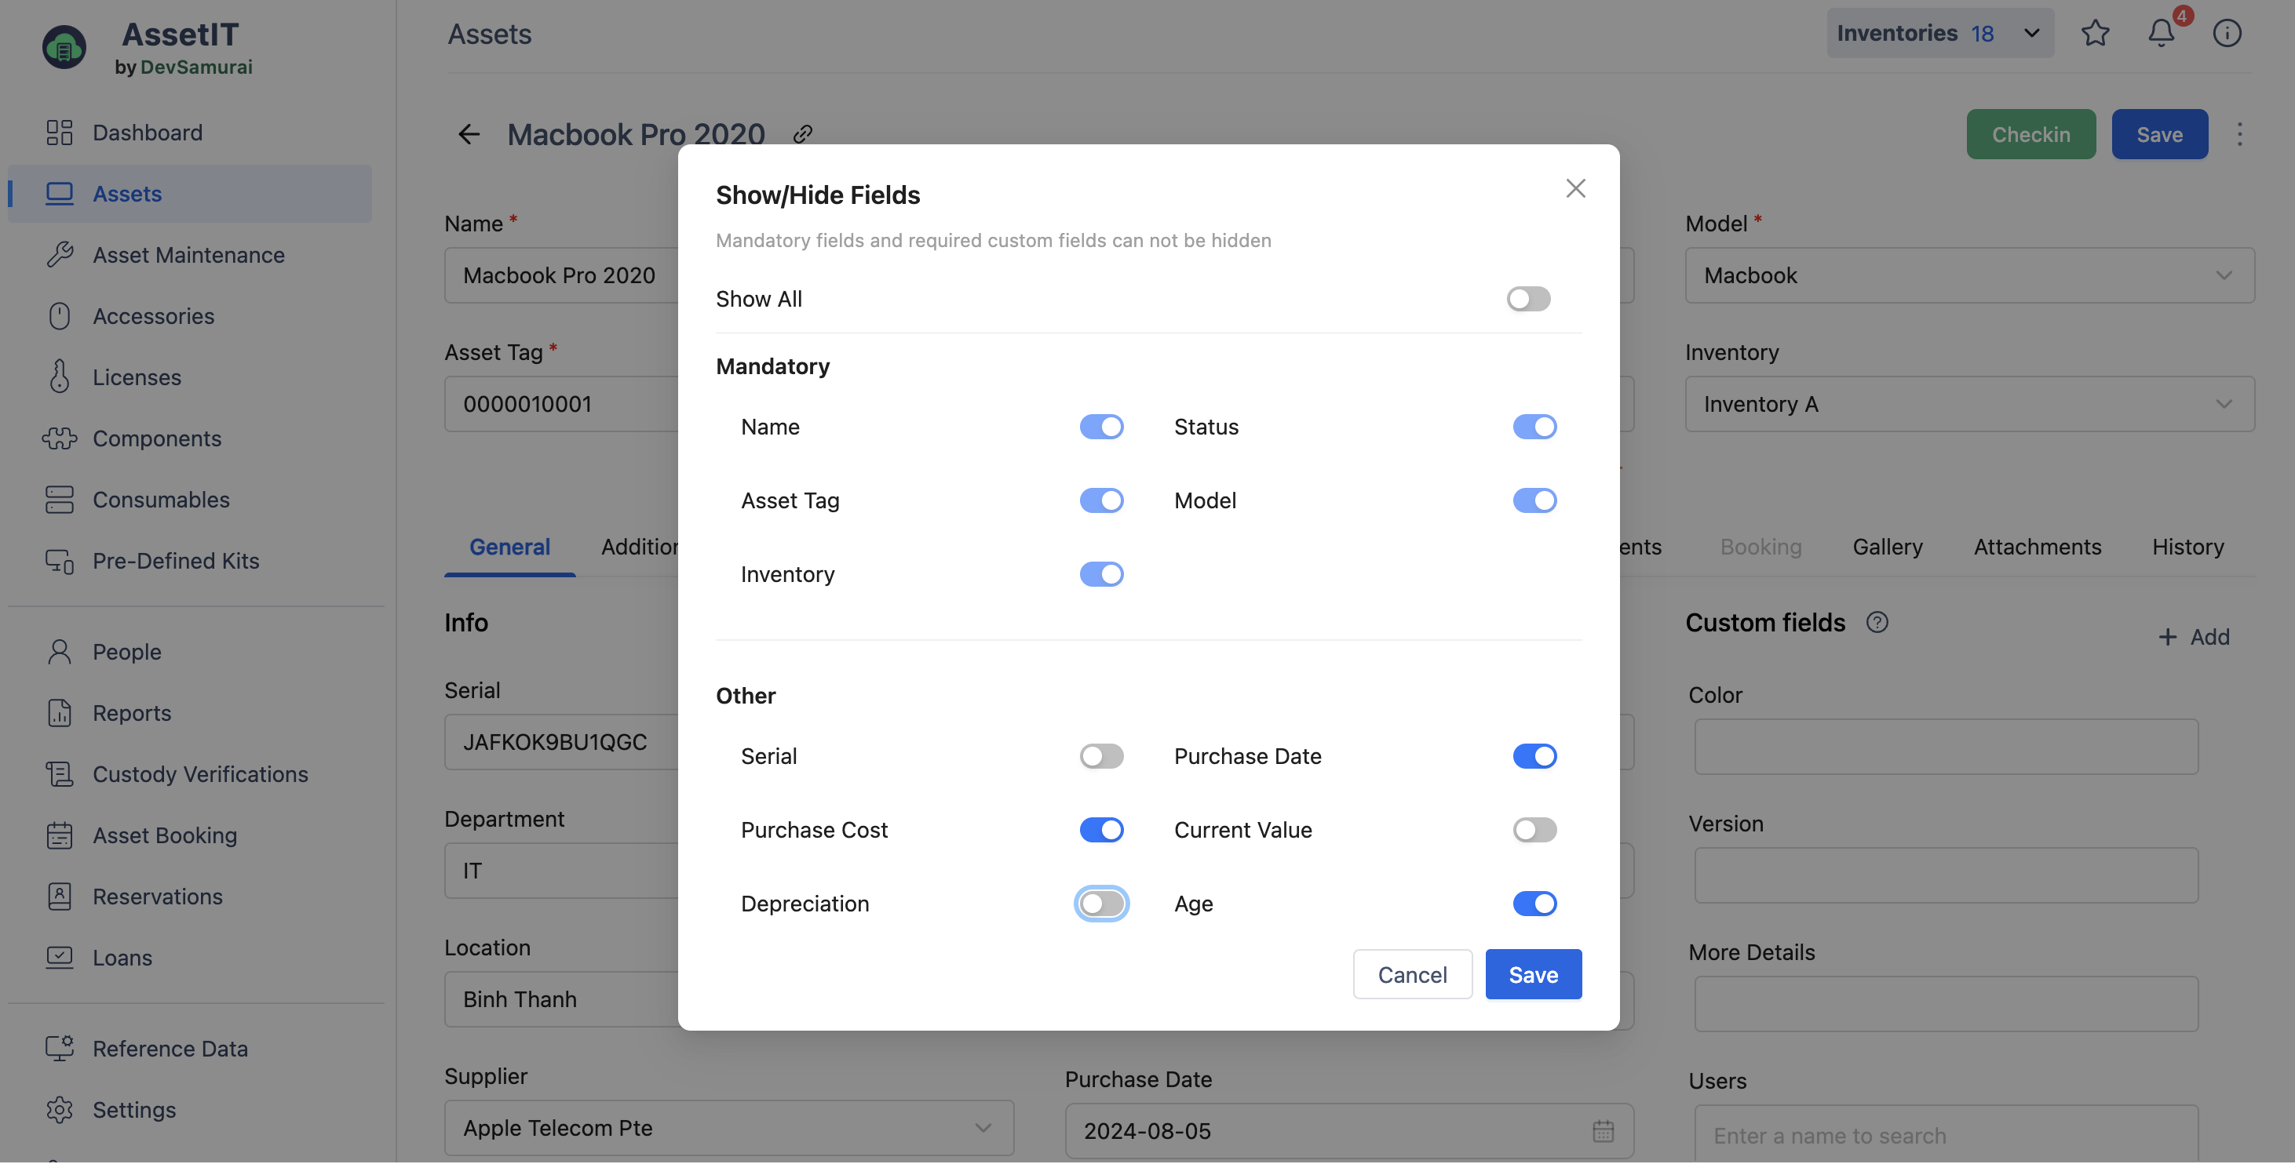Image resolution: width=2295 pixels, height=1164 pixels.
Task: Click the Custom fields help icon
Action: (1877, 623)
